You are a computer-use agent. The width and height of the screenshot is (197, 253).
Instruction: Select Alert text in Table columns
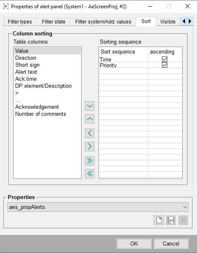click(x=26, y=72)
